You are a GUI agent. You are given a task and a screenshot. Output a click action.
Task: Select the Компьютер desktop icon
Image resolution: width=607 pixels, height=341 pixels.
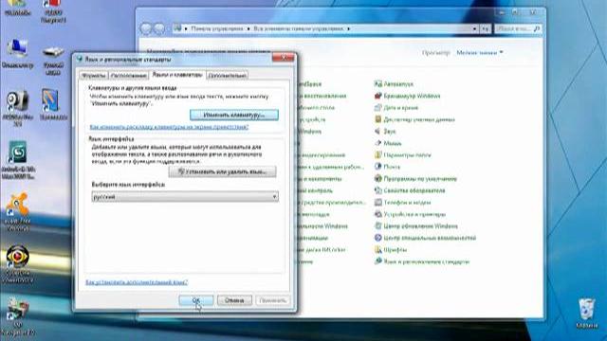17,53
